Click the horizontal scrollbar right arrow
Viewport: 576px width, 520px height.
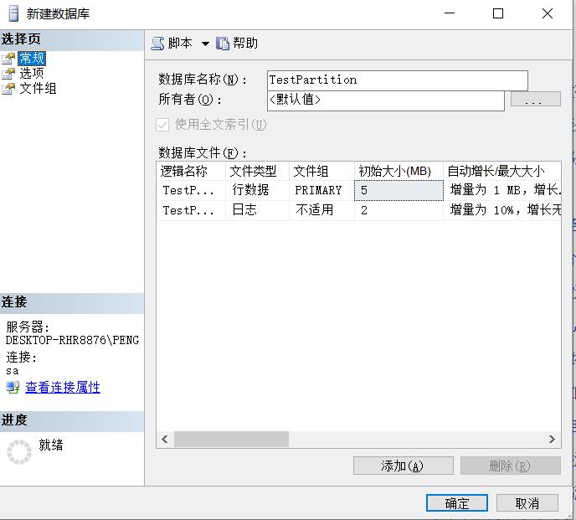pyautogui.click(x=552, y=440)
